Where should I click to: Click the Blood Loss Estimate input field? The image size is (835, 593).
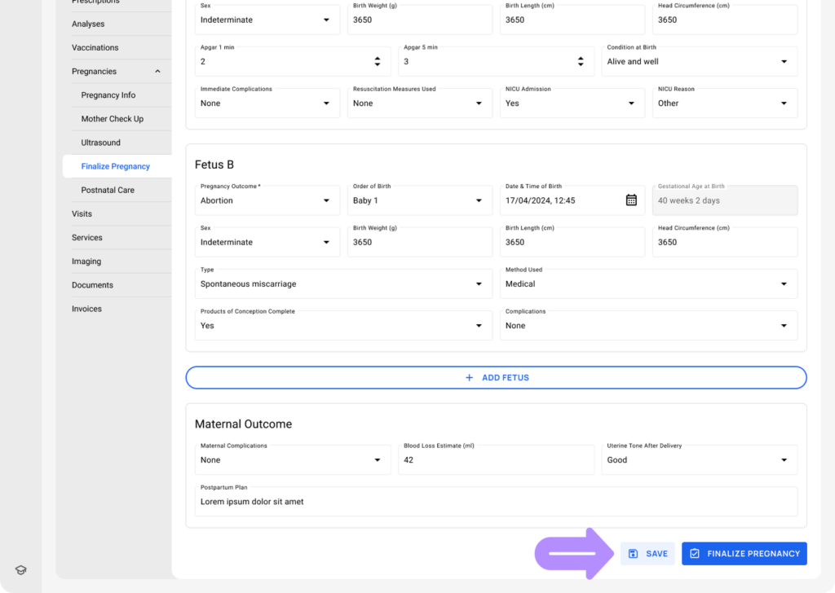[496, 460]
